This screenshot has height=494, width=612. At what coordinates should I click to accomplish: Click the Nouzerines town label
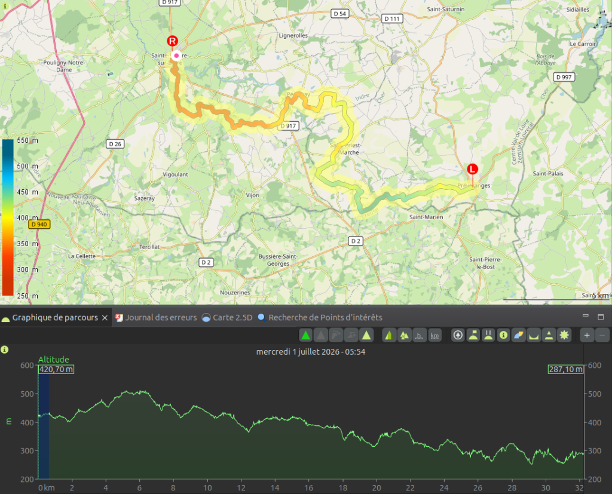pyautogui.click(x=235, y=292)
